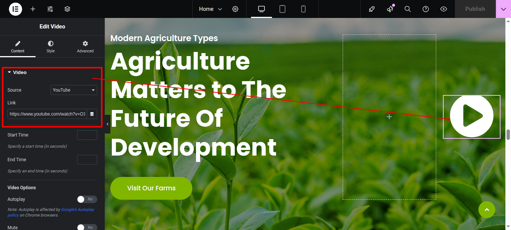This screenshot has width=511, height=230.
Task: Click the Elementor logo icon
Action: coord(15,9)
